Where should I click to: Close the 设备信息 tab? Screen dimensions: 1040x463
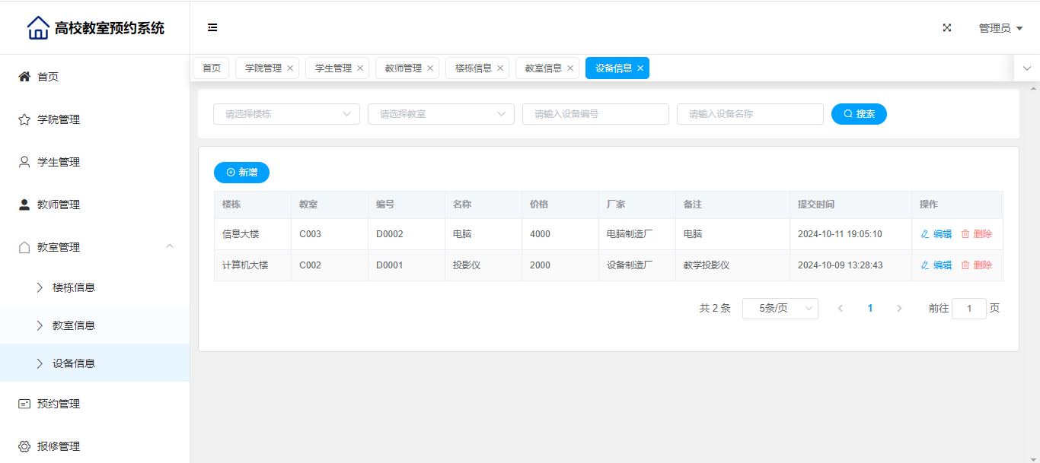click(640, 68)
